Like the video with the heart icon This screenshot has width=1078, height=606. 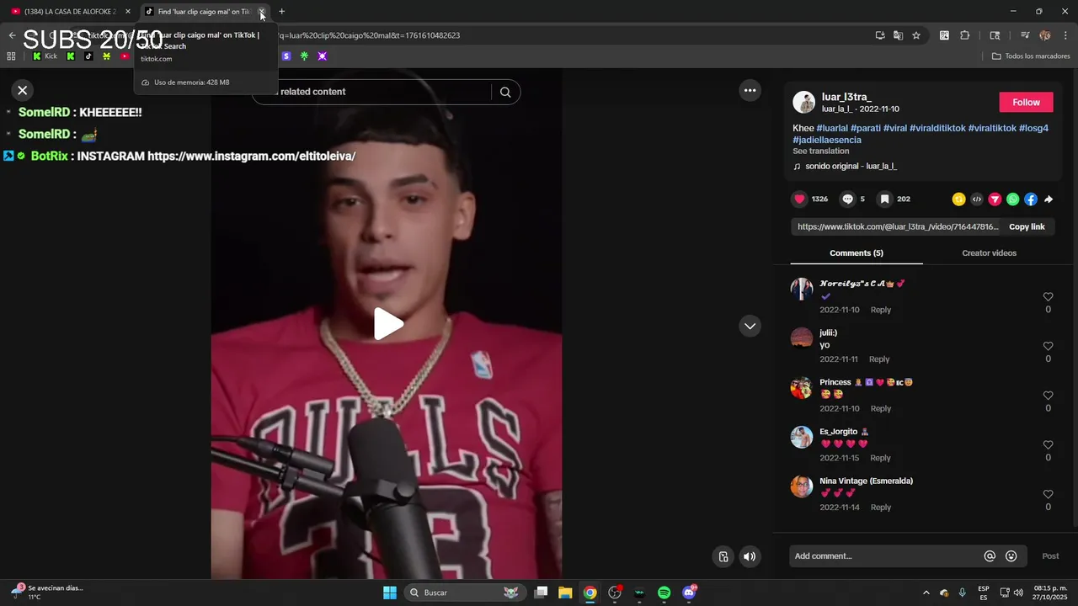[799, 199]
